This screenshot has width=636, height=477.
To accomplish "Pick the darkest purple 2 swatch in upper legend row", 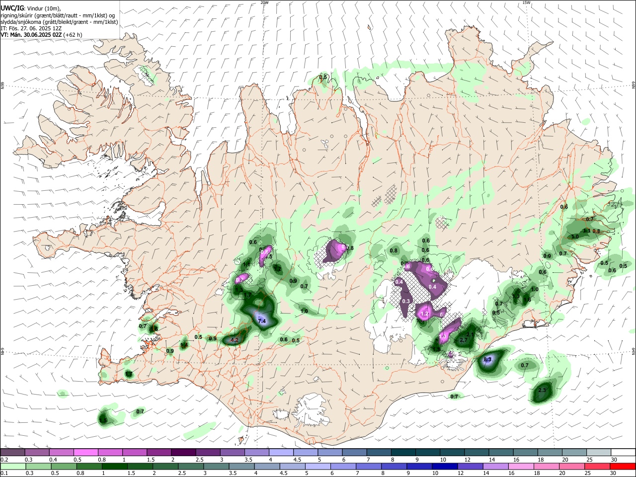I will pos(183,452).
